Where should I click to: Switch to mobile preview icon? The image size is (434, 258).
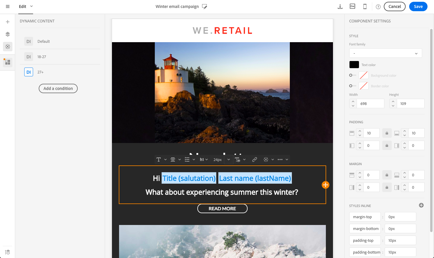pyautogui.click(x=365, y=6)
